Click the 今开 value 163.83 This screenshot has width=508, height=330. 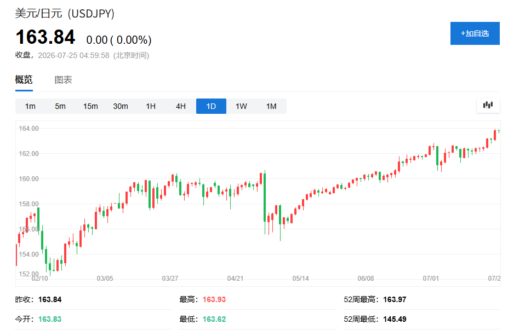[50, 319]
